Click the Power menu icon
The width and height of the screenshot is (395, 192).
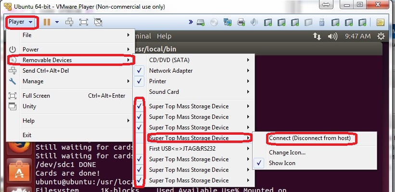pos(13,50)
